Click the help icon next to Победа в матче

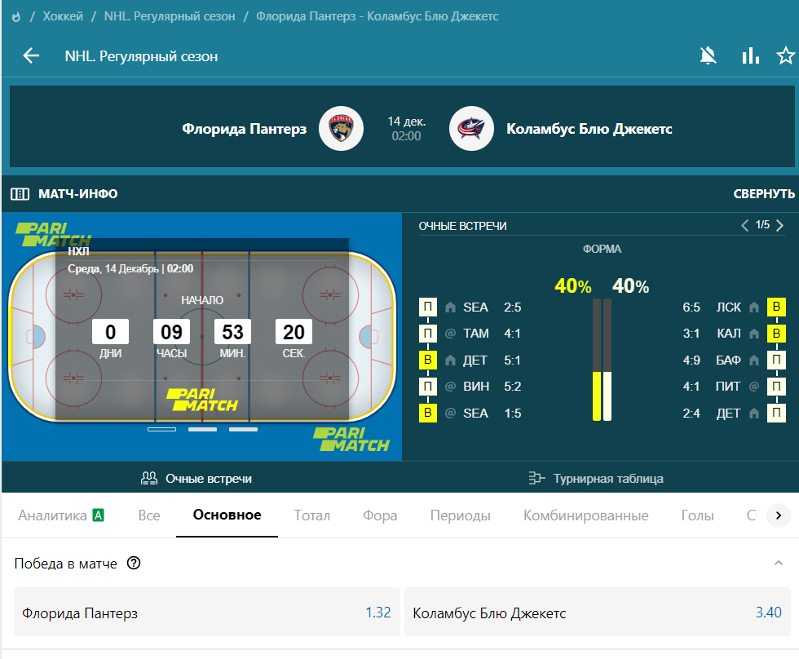click(134, 564)
